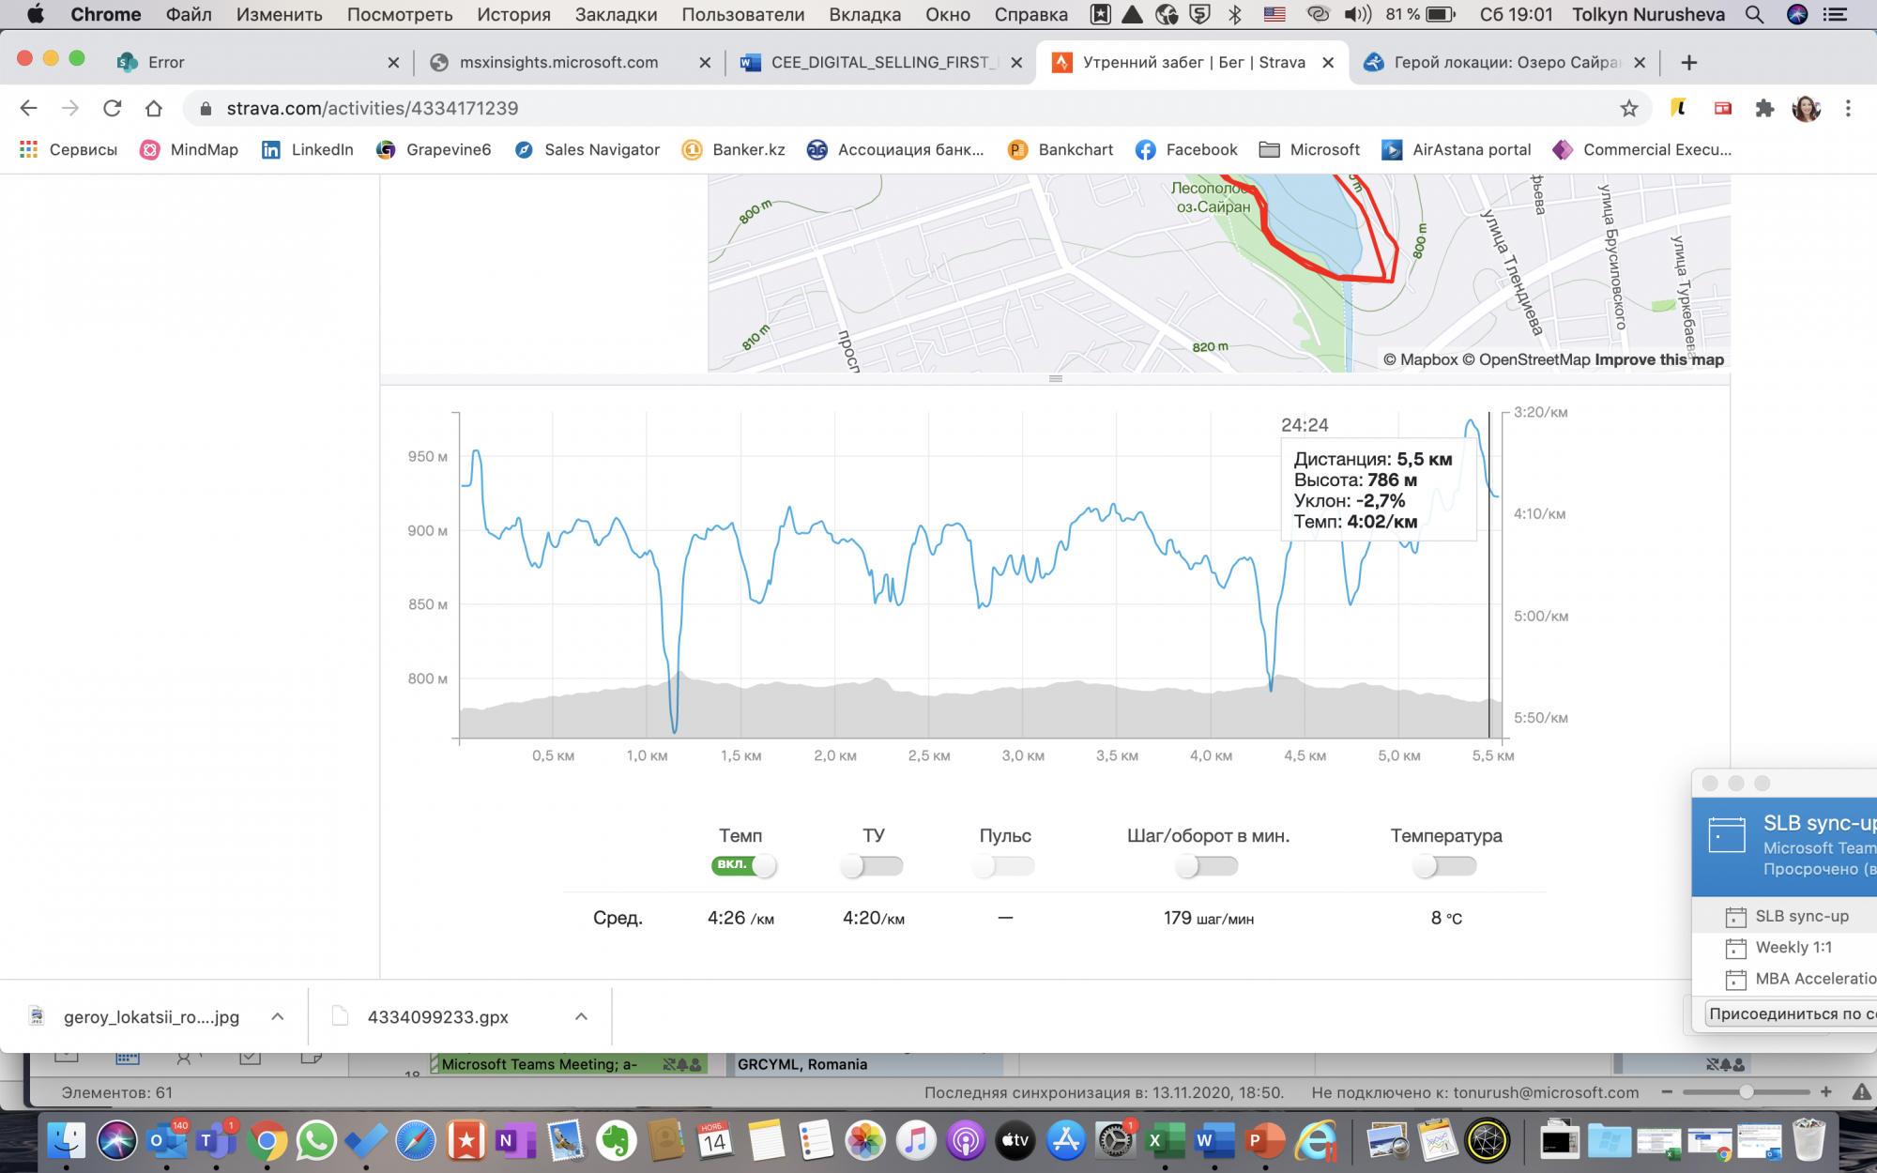Expand options for geroy_lokatsii jpg download
The height and width of the screenshot is (1173, 1877).
pyautogui.click(x=278, y=1016)
